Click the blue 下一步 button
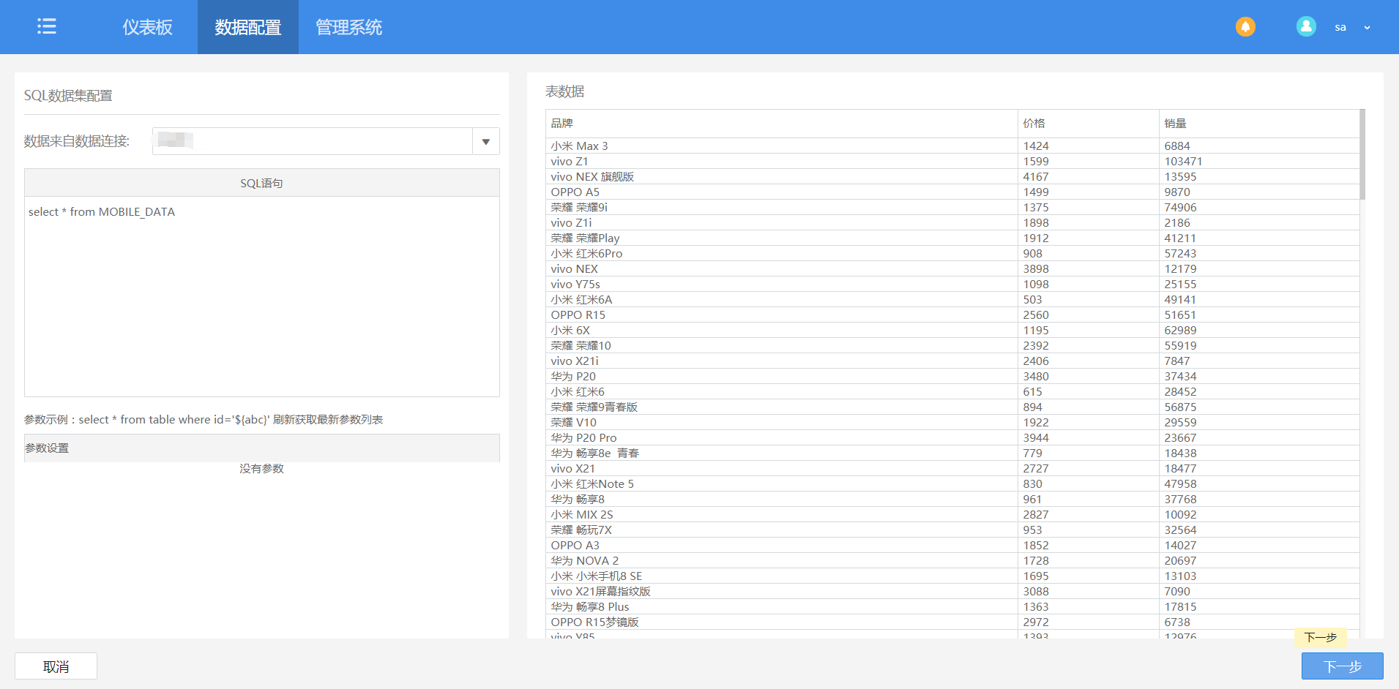The image size is (1399, 689). tap(1342, 666)
